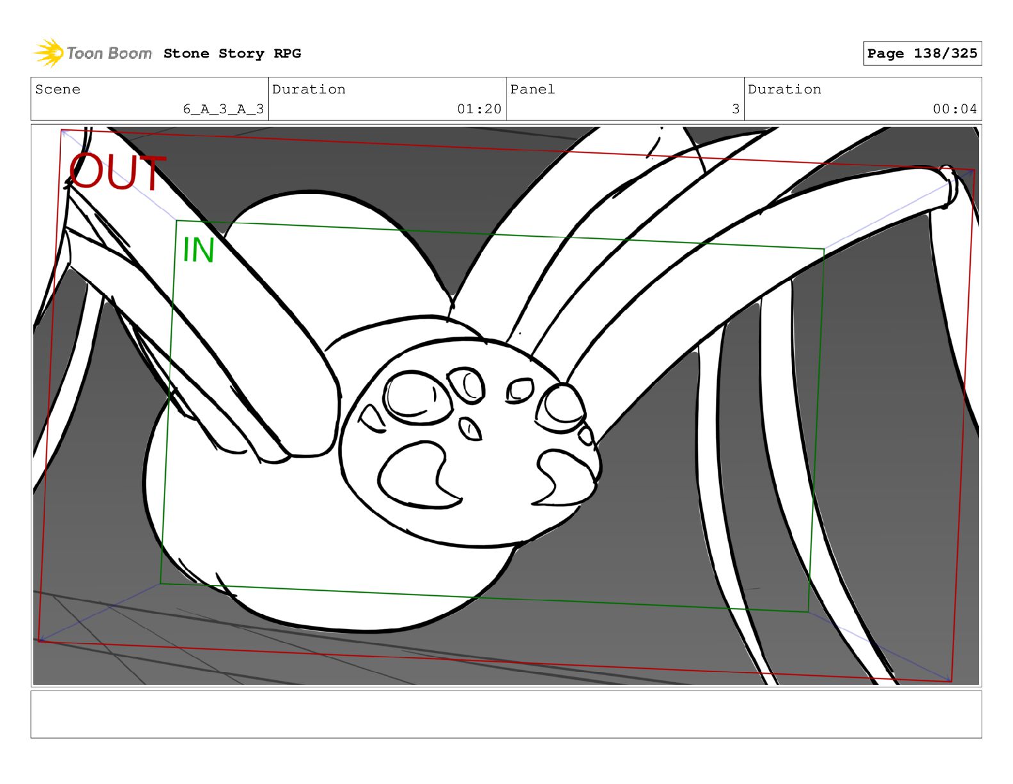This screenshot has width=1013, height=784.
Task: Click the scene duration value '01:20'
Action: 479,109
